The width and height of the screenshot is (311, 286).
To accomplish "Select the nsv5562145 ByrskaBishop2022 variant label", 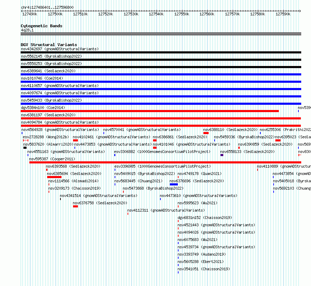I will click(51, 56).
